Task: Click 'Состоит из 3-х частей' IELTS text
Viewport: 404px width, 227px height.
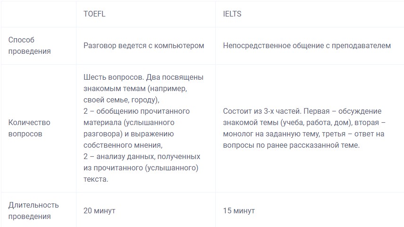Action: pos(262,111)
